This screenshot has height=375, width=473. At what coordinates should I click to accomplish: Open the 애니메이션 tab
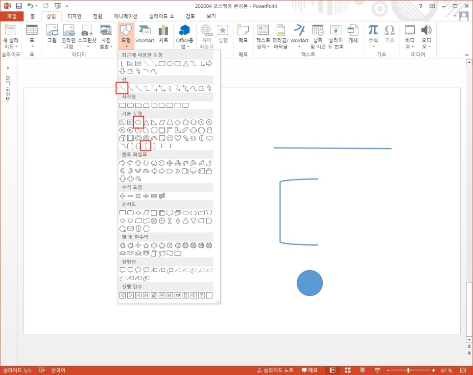(125, 16)
